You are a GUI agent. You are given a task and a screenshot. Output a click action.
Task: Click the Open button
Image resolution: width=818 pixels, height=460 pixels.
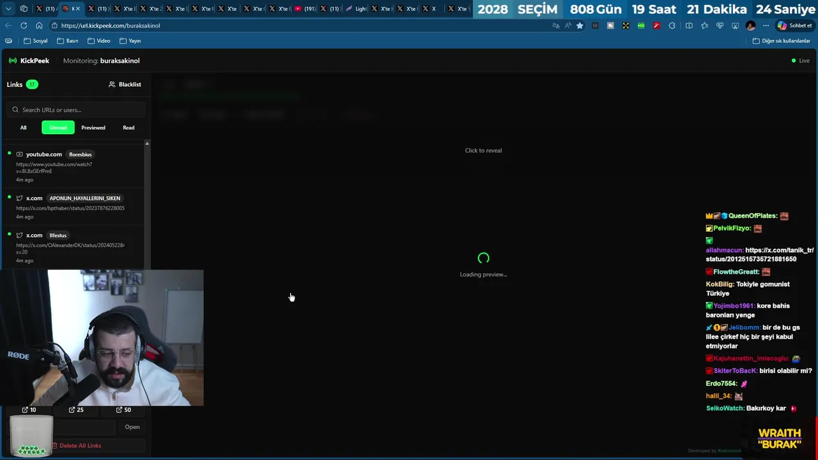[x=132, y=427]
